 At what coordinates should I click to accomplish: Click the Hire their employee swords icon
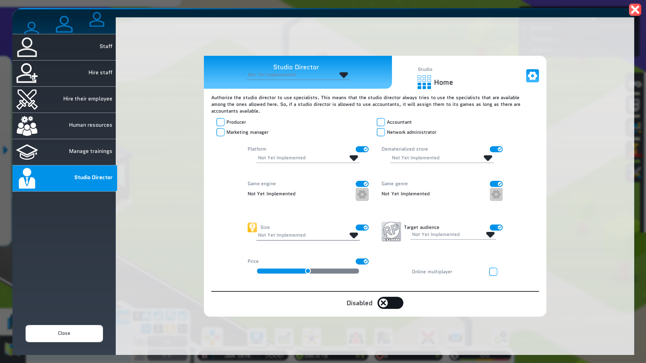point(27,99)
